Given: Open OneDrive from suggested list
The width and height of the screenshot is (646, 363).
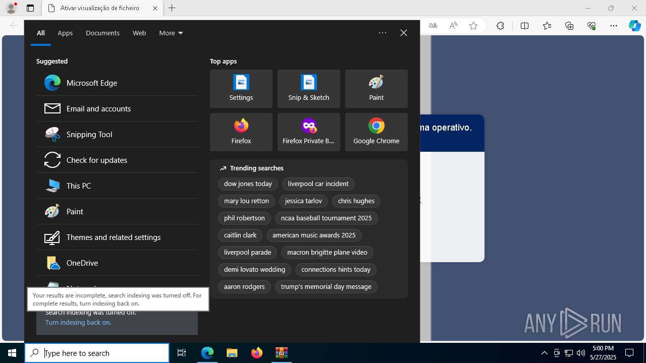Looking at the screenshot, I should point(117,263).
